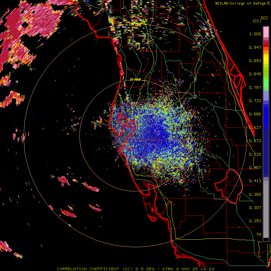
Task: Select the 50 NMI range ring label
Action: tap(135, 80)
